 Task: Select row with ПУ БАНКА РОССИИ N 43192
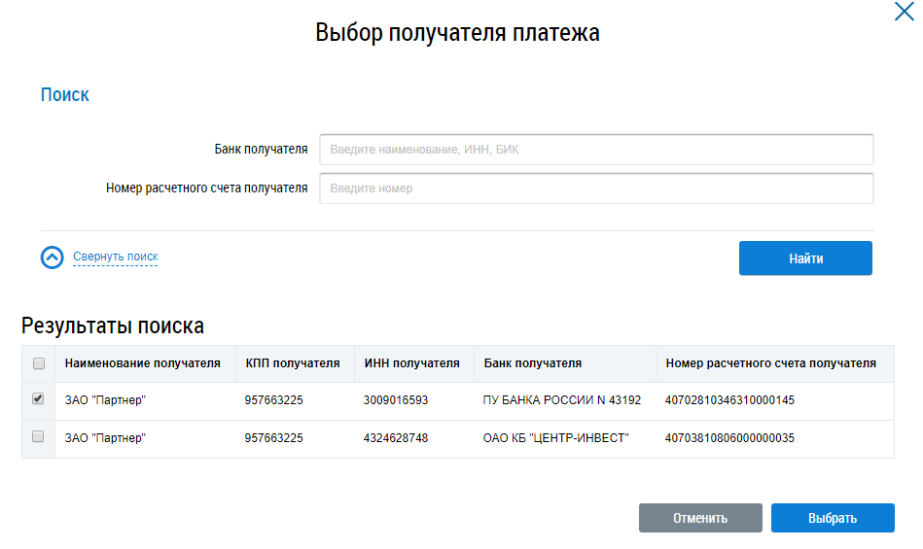(x=562, y=400)
